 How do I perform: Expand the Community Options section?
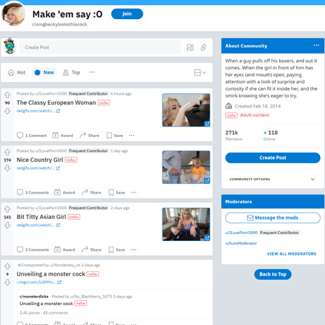coord(273,179)
